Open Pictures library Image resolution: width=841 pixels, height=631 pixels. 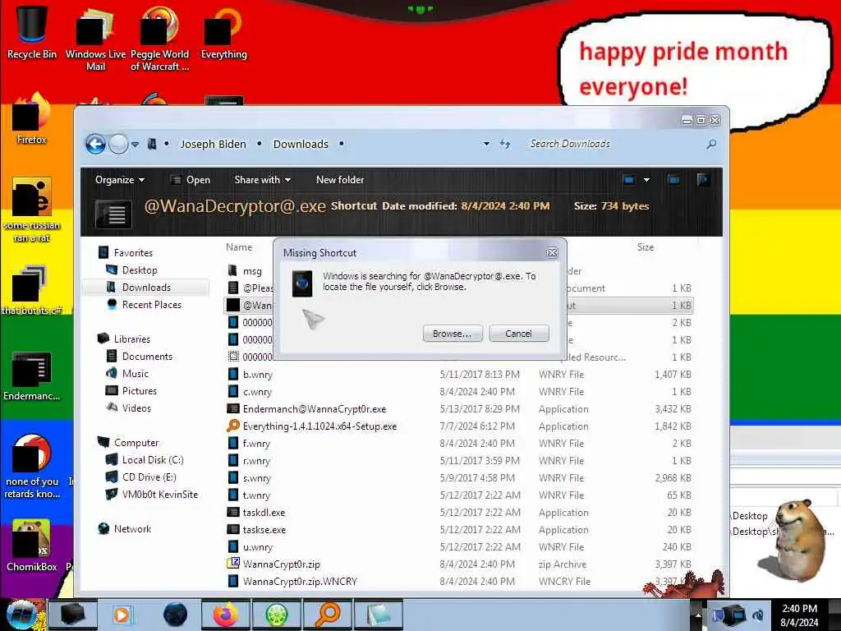click(x=139, y=390)
